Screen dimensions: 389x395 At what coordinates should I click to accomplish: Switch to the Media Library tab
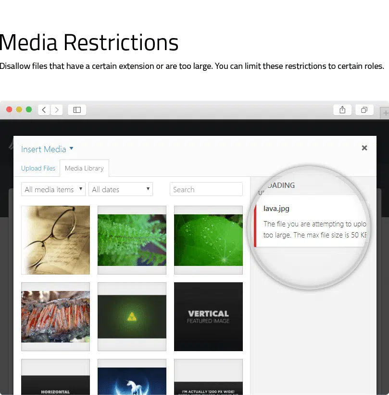pos(84,168)
